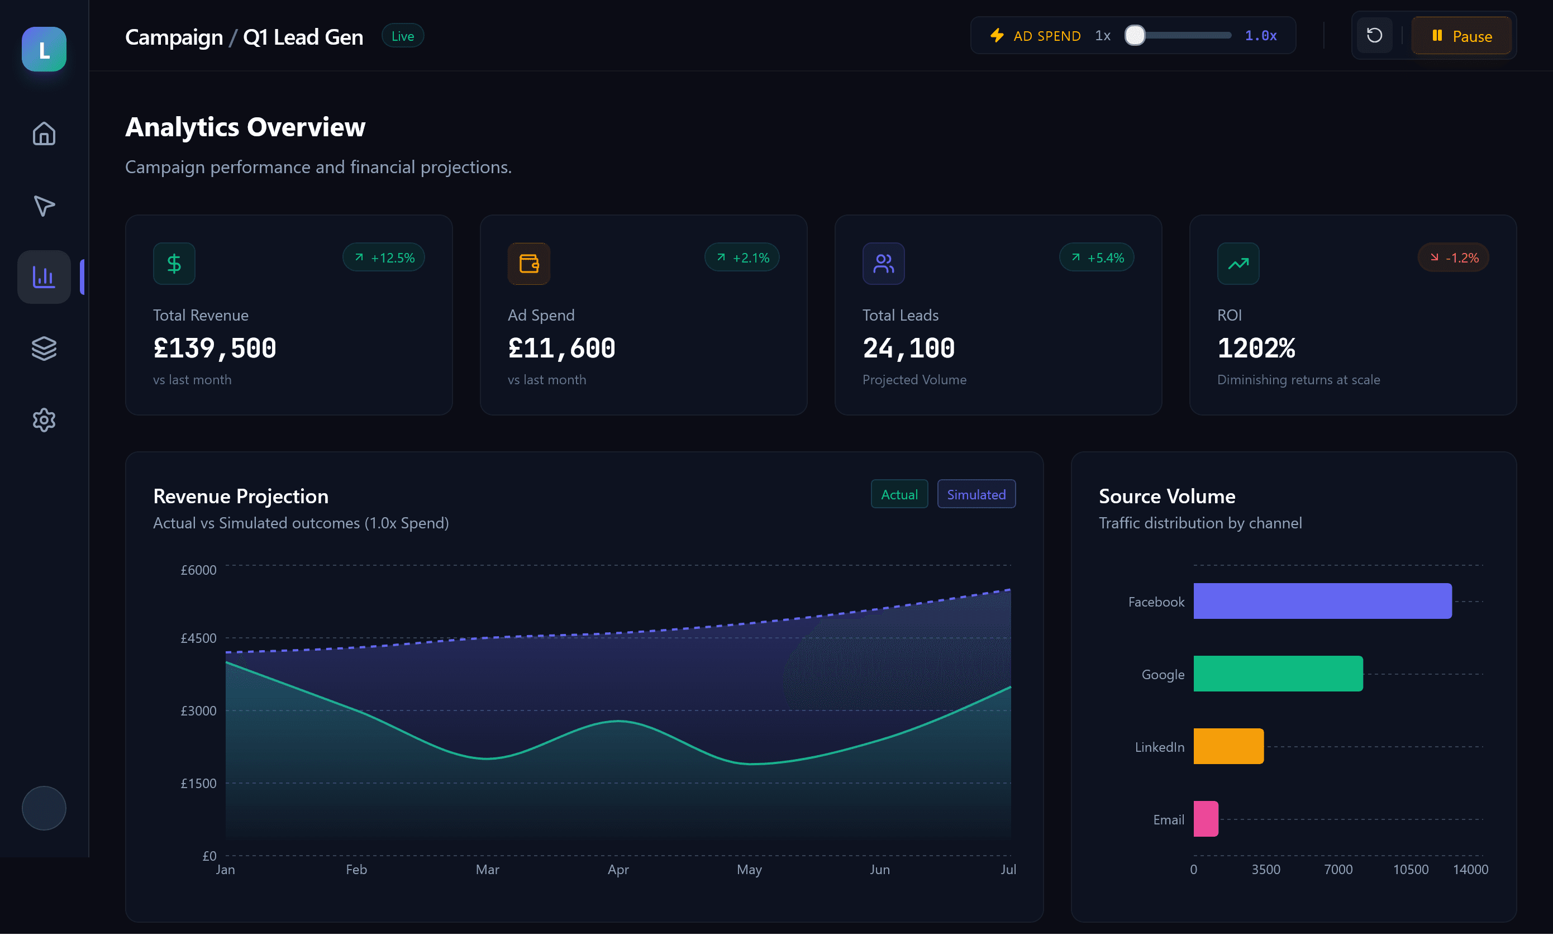Open the layers stack sidebar icon
This screenshot has height=935, width=1553.
coord(44,349)
